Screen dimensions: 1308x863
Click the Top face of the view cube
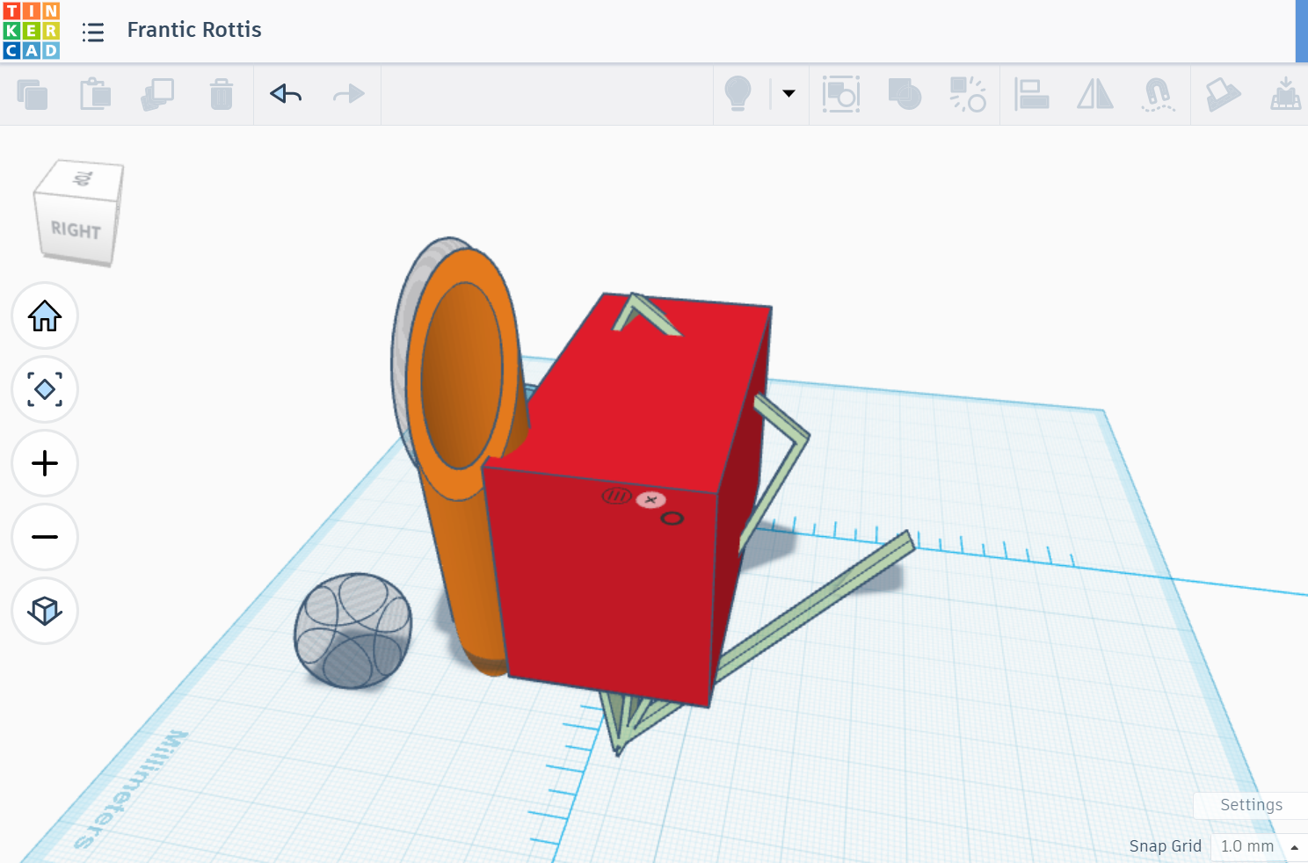[81, 178]
